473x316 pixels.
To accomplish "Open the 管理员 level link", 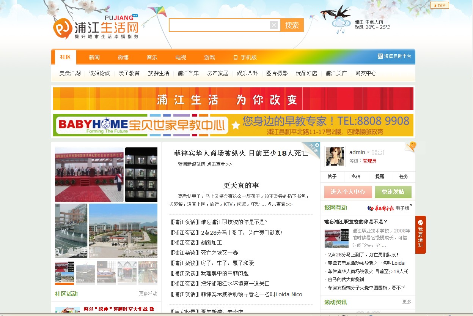I will coord(369,161).
